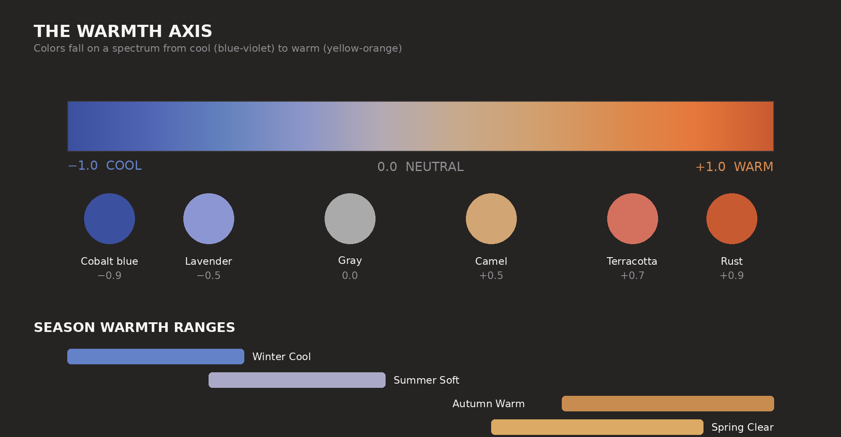Screen dimensions: 841x437
Task: Select the Gray neutral color circle
Action: coord(350,218)
